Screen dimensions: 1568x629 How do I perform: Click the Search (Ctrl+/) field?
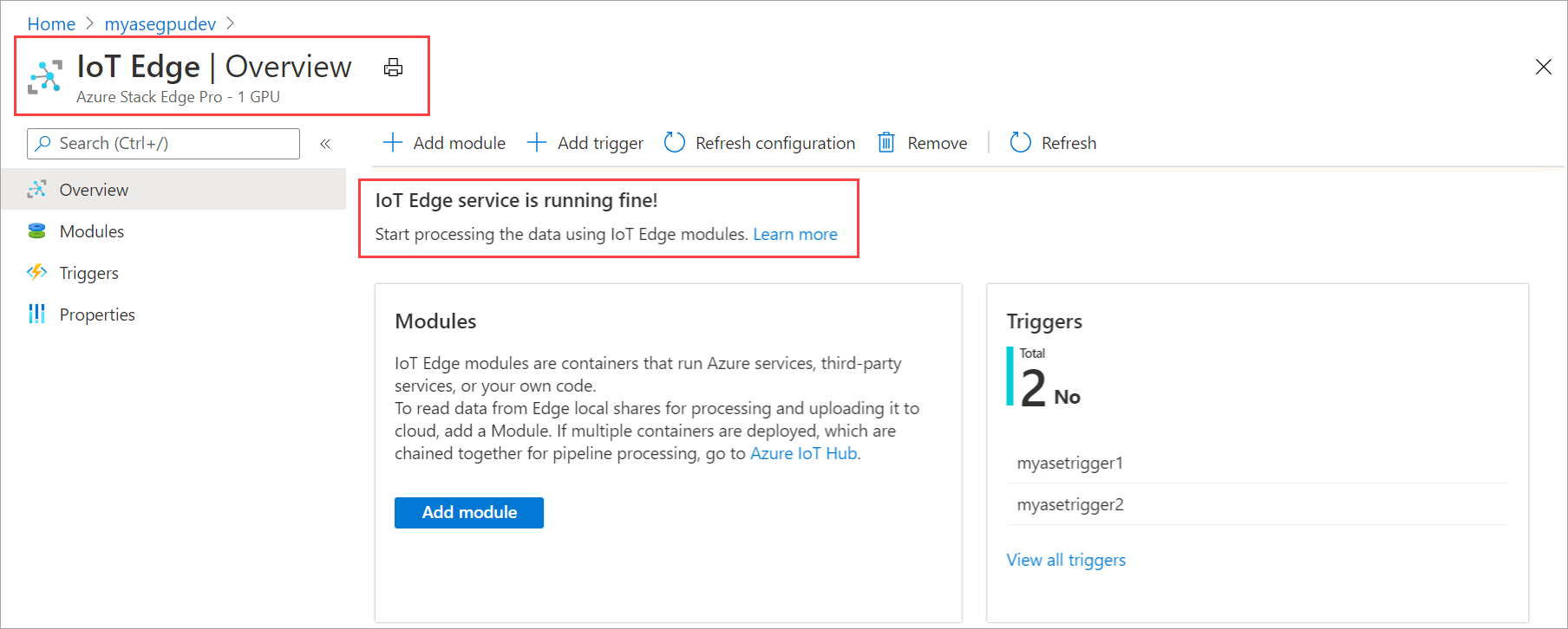[163, 144]
